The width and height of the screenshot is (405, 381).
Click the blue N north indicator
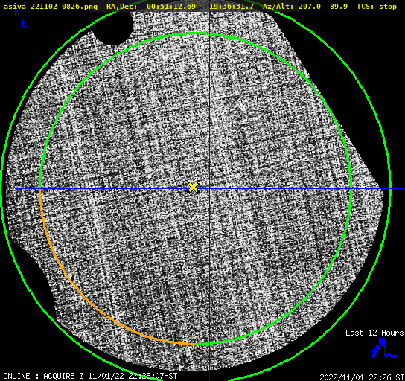click(x=17, y=12)
